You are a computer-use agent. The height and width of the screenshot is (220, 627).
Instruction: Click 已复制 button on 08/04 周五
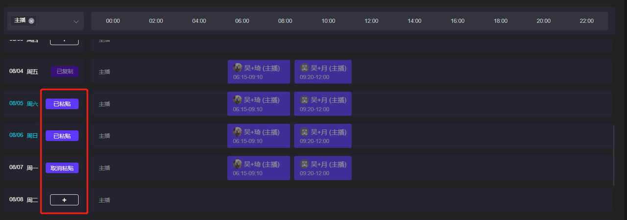pyautogui.click(x=65, y=72)
